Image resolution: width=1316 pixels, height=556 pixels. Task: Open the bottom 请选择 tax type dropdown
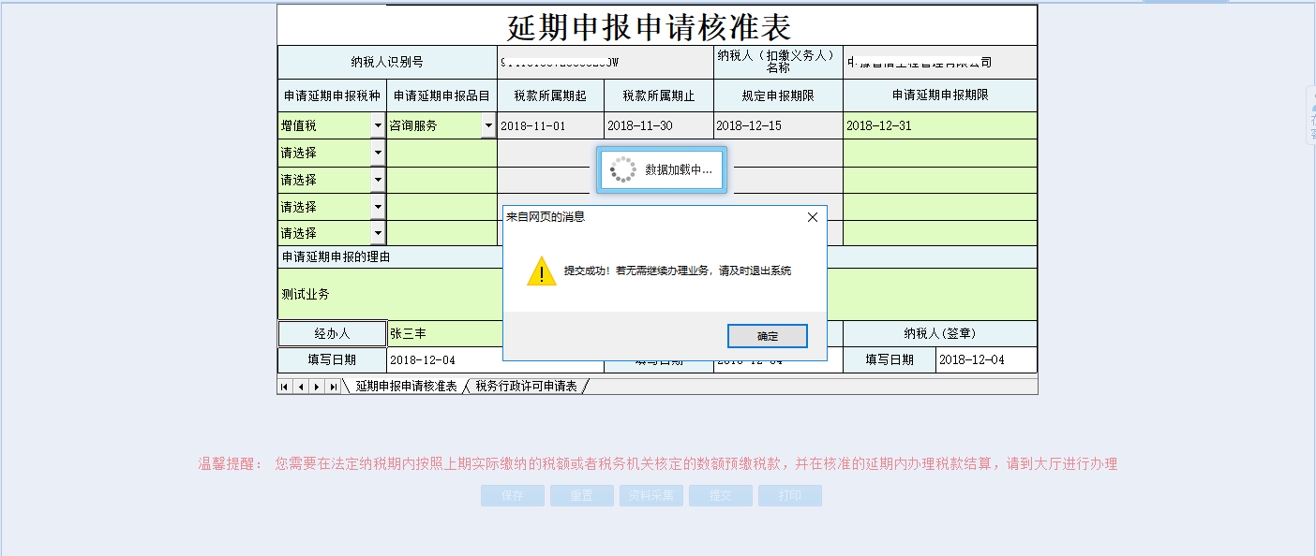pos(379,233)
